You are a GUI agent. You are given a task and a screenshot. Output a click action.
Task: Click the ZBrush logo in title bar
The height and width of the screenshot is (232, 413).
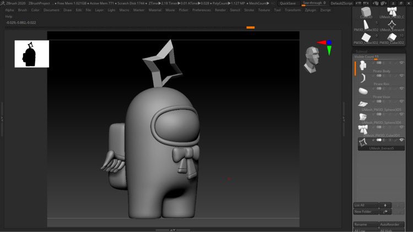tap(3, 3)
